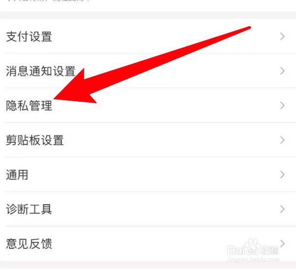Click chevron arrow beside 诊断工具

(282, 209)
